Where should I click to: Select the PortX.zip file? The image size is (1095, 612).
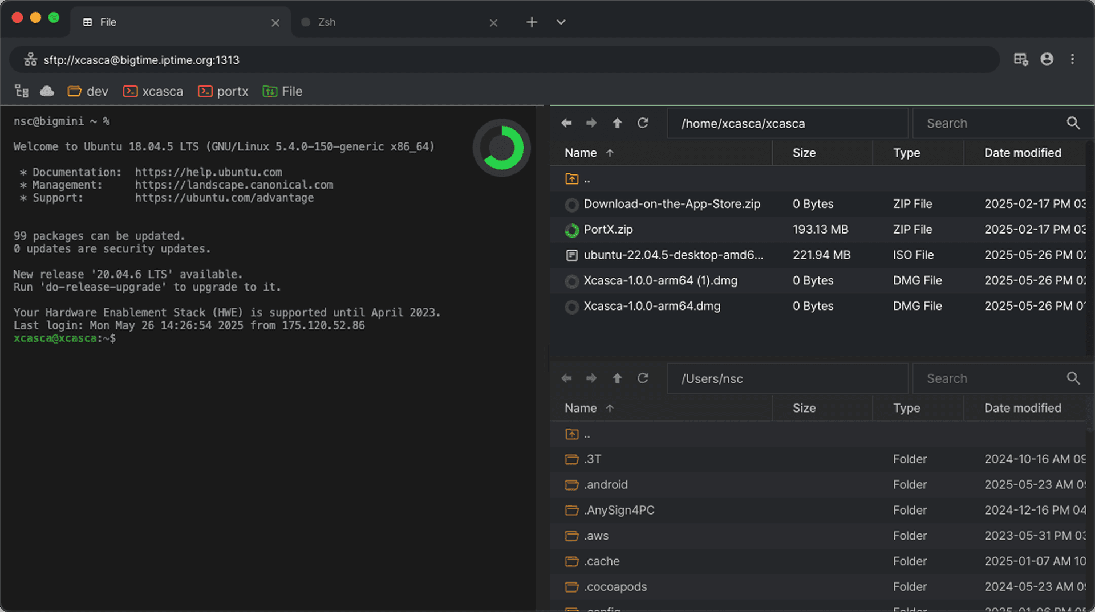[608, 230]
